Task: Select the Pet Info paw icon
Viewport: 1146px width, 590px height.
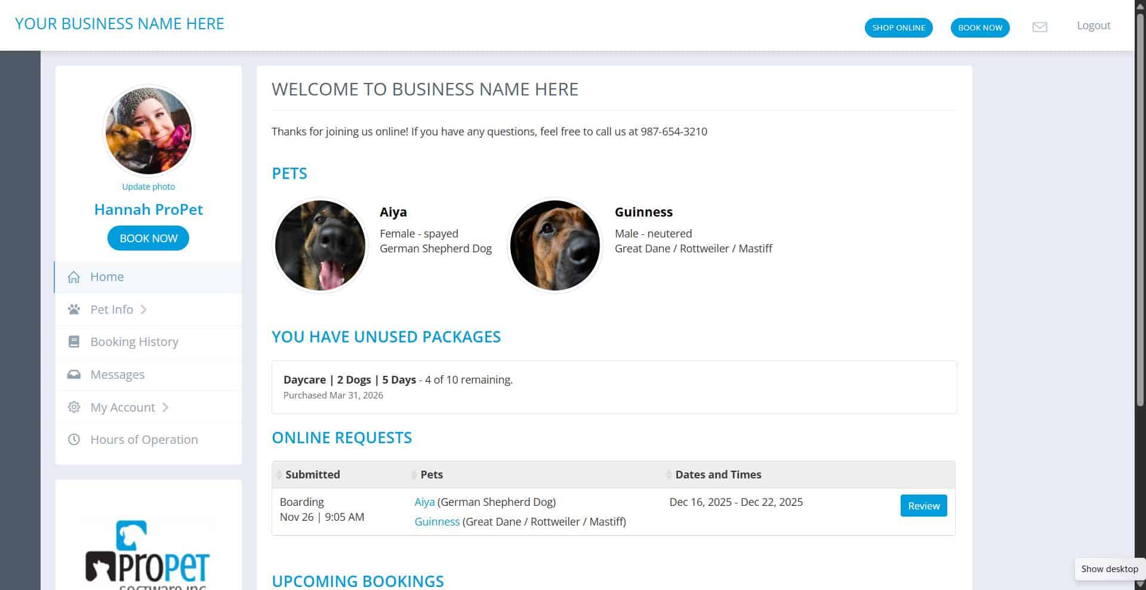Action: (74, 309)
